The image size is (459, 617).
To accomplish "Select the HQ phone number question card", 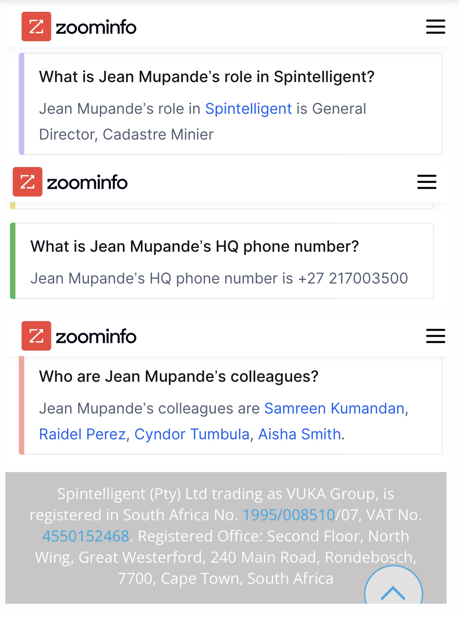I will [222, 261].
